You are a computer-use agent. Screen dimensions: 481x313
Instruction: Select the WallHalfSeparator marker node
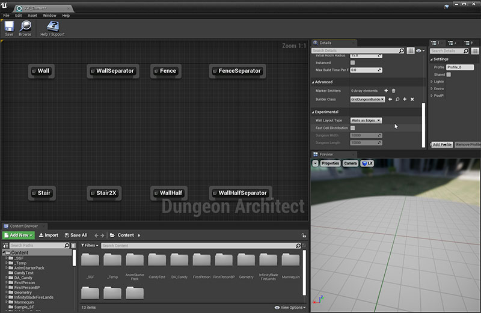point(240,193)
